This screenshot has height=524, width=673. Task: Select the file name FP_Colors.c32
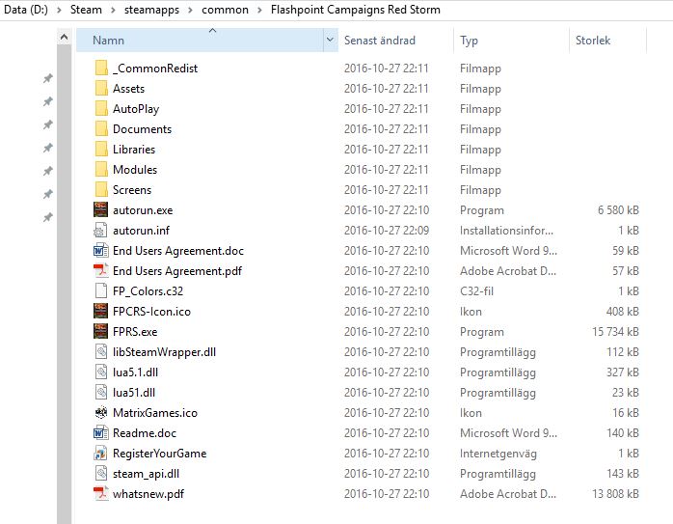(x=148, y=291)
